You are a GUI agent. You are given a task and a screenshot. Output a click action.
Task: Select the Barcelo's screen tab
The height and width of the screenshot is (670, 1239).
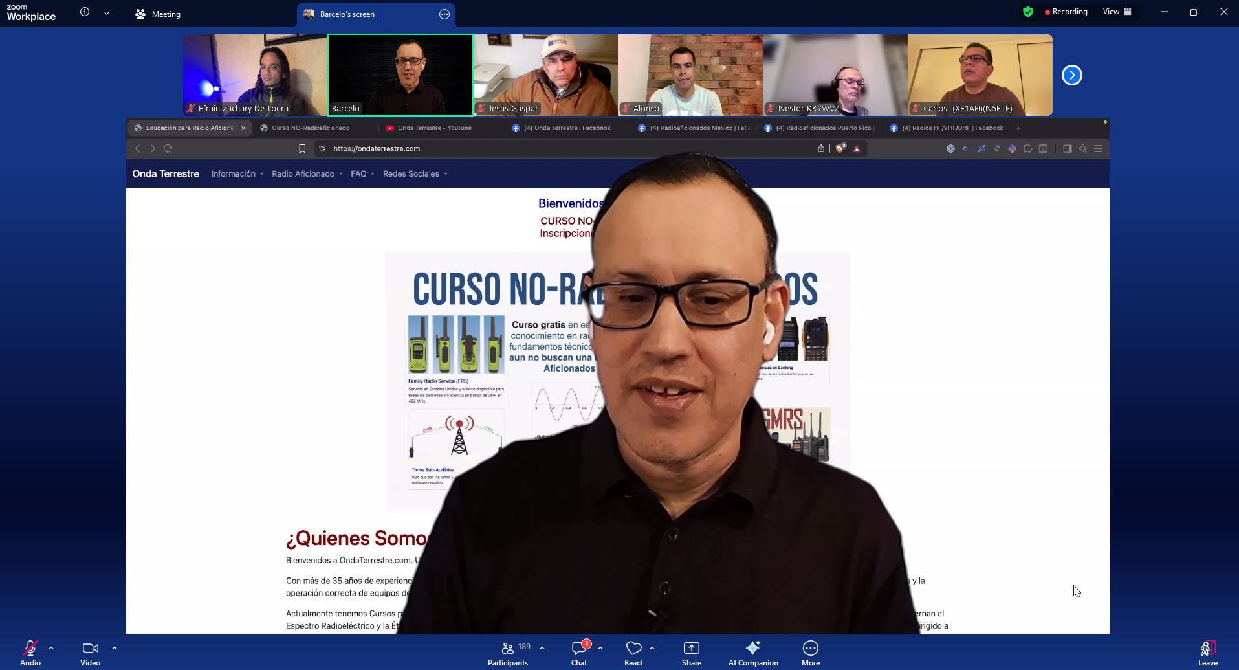pos(376,14)
